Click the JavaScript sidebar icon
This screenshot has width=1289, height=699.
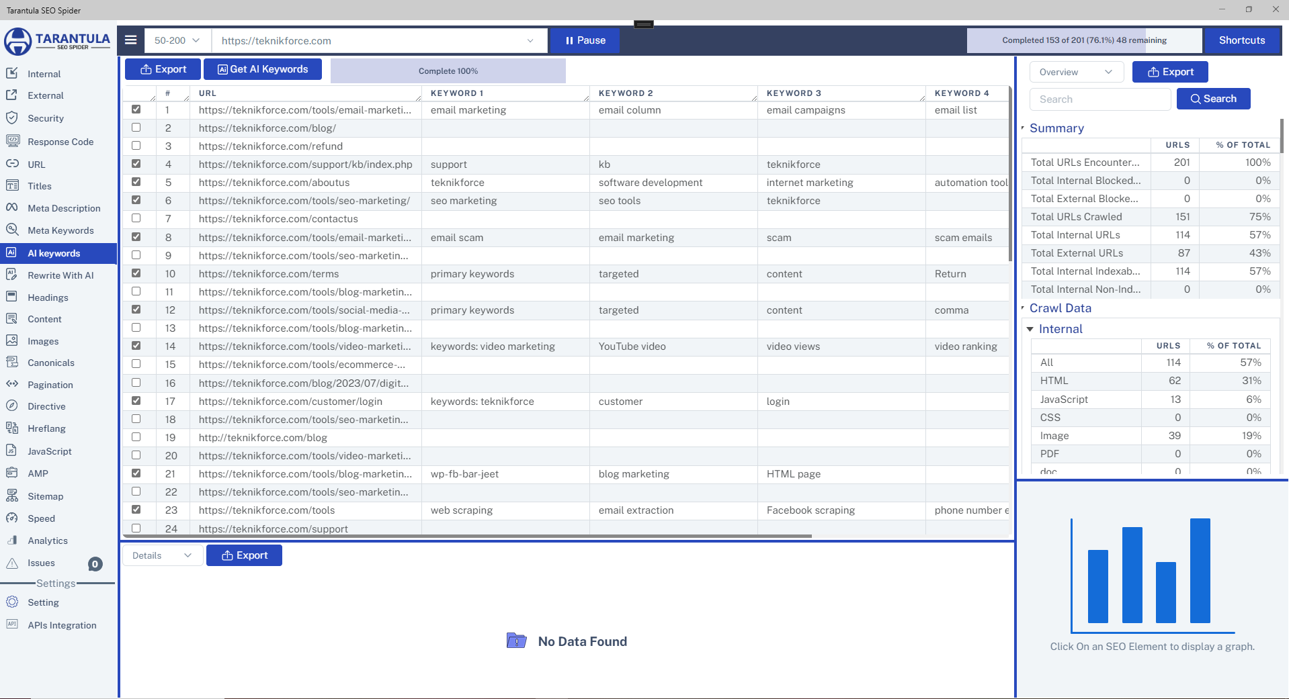[11, 451]
